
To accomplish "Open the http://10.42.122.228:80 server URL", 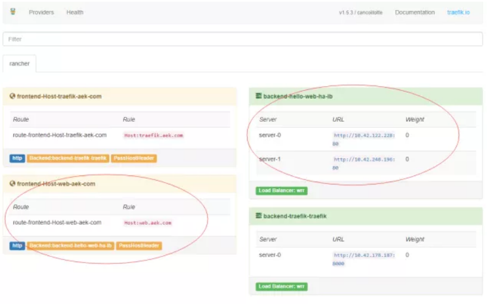I will point(363,139).
